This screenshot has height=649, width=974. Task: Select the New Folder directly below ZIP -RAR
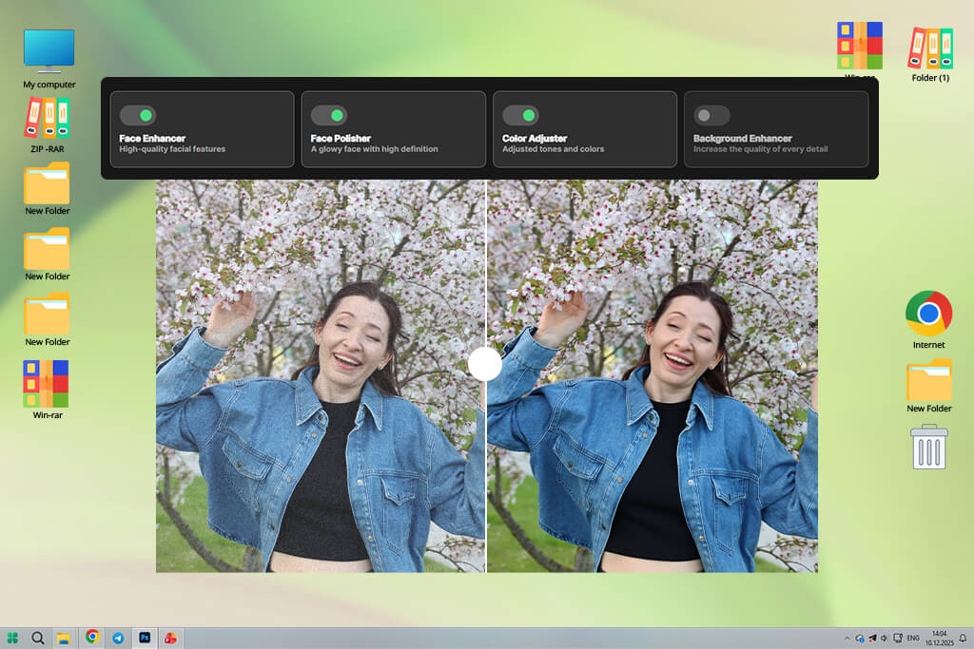48,189
